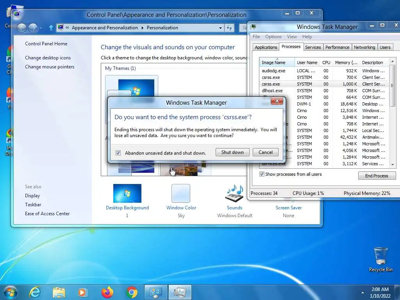This screenshot has width=400, height=300.
Task: Select the audiodg.exe process row
Action: click(325, 71)
